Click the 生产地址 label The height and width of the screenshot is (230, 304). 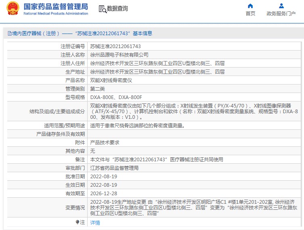(75, 72)
